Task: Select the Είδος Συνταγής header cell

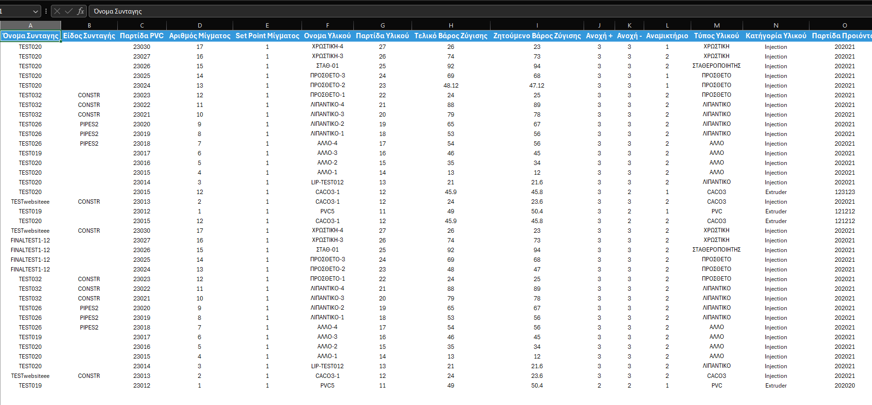Action: [89, 36]
